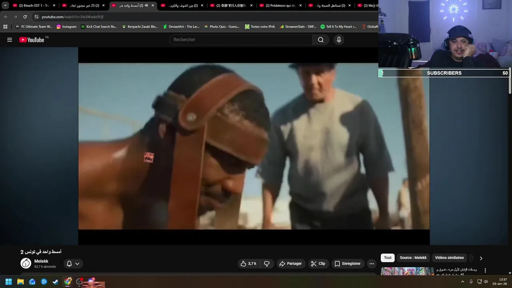Close the current playing video tab
The height and width of the screenshot is (288, 512).
coord(153,6)
